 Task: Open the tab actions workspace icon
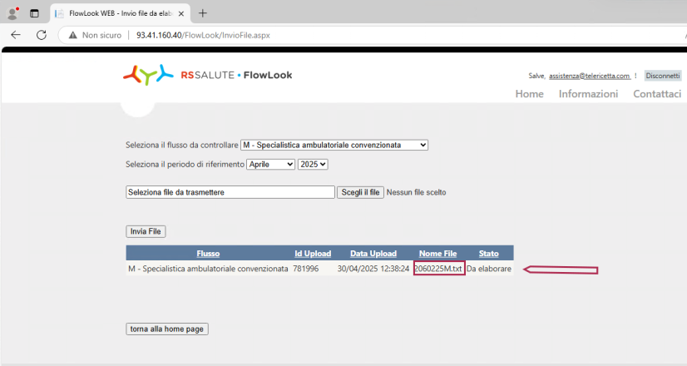pos(35,13)
